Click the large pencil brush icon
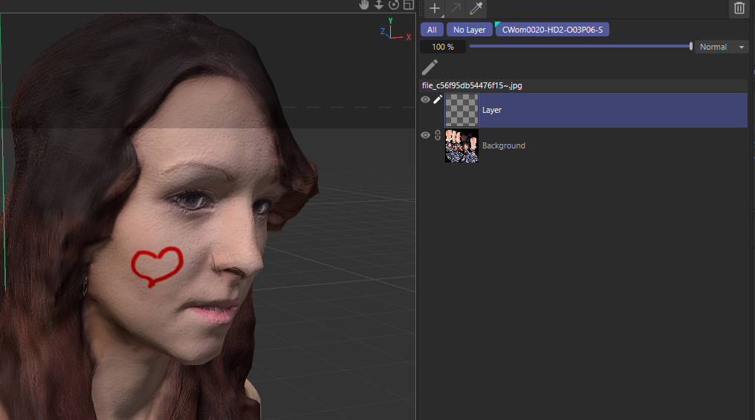The image size is (755, 420). [430, 68]
